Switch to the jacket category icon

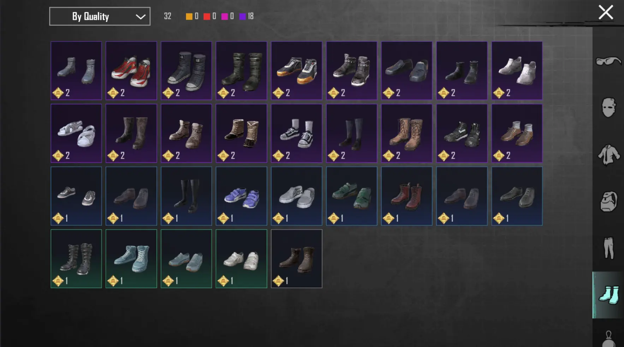(x=609, y=155)
